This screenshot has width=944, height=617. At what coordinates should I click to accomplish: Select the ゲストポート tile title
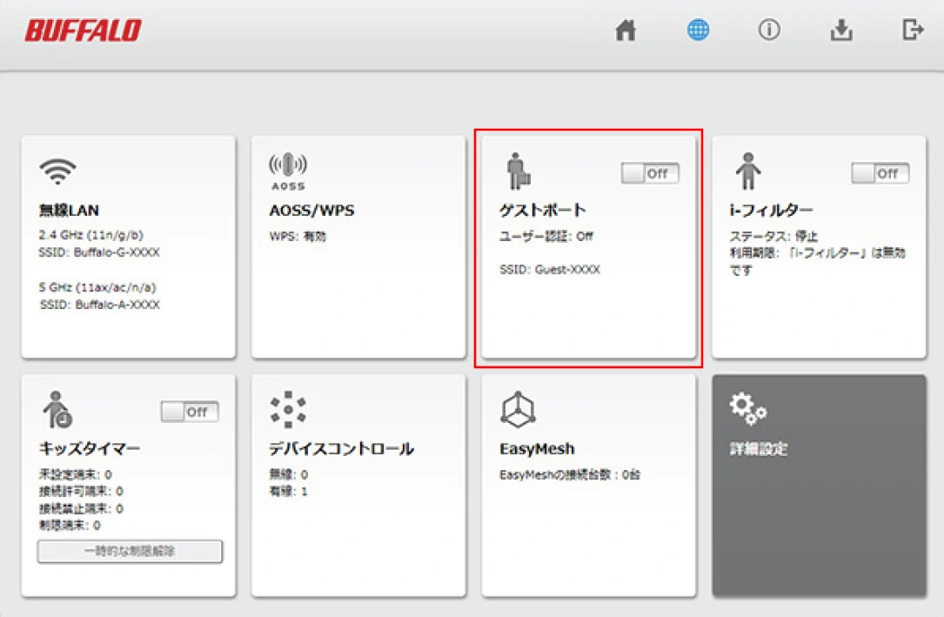[x=542, y=210]
